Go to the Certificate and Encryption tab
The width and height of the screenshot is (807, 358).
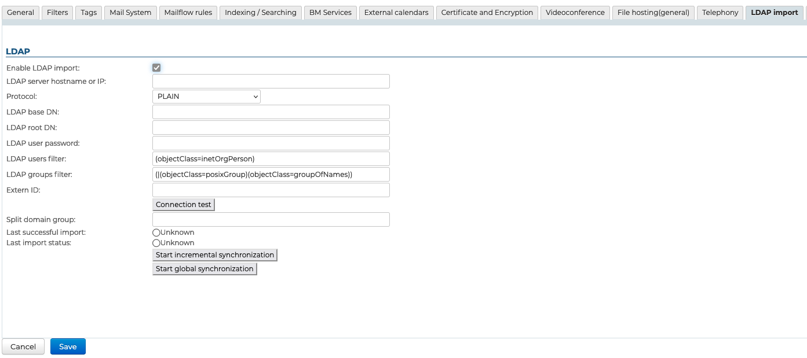pyautogui.click(x=487, y=12)
